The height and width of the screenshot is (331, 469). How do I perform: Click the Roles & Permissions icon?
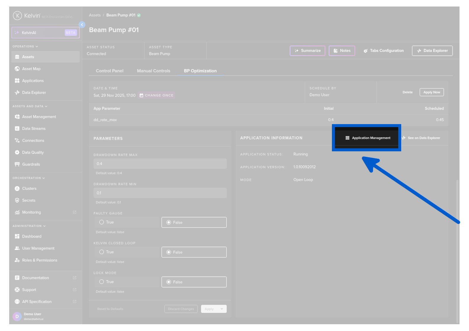point(17,260)
